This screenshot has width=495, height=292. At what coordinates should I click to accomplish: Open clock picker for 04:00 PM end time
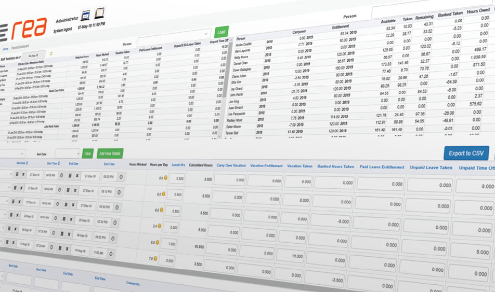(113, 238)
